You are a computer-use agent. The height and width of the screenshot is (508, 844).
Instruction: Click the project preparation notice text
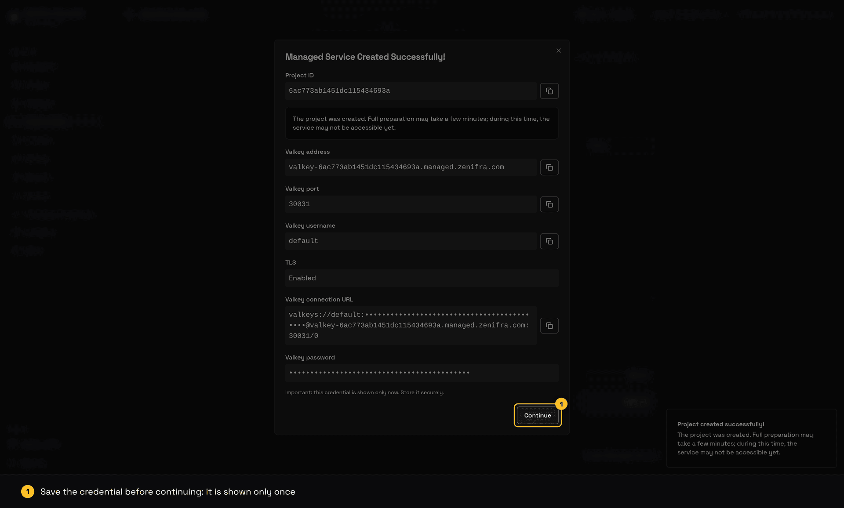coord(422,123)
